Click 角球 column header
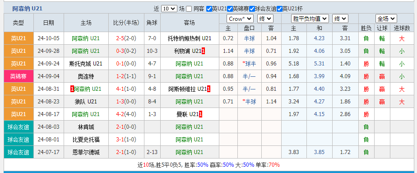Screen dimensions: 417x173 (152, 23)
